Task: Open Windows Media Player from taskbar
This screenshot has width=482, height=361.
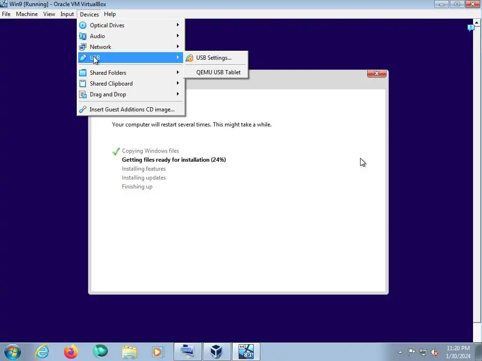Action: [158, 352]
